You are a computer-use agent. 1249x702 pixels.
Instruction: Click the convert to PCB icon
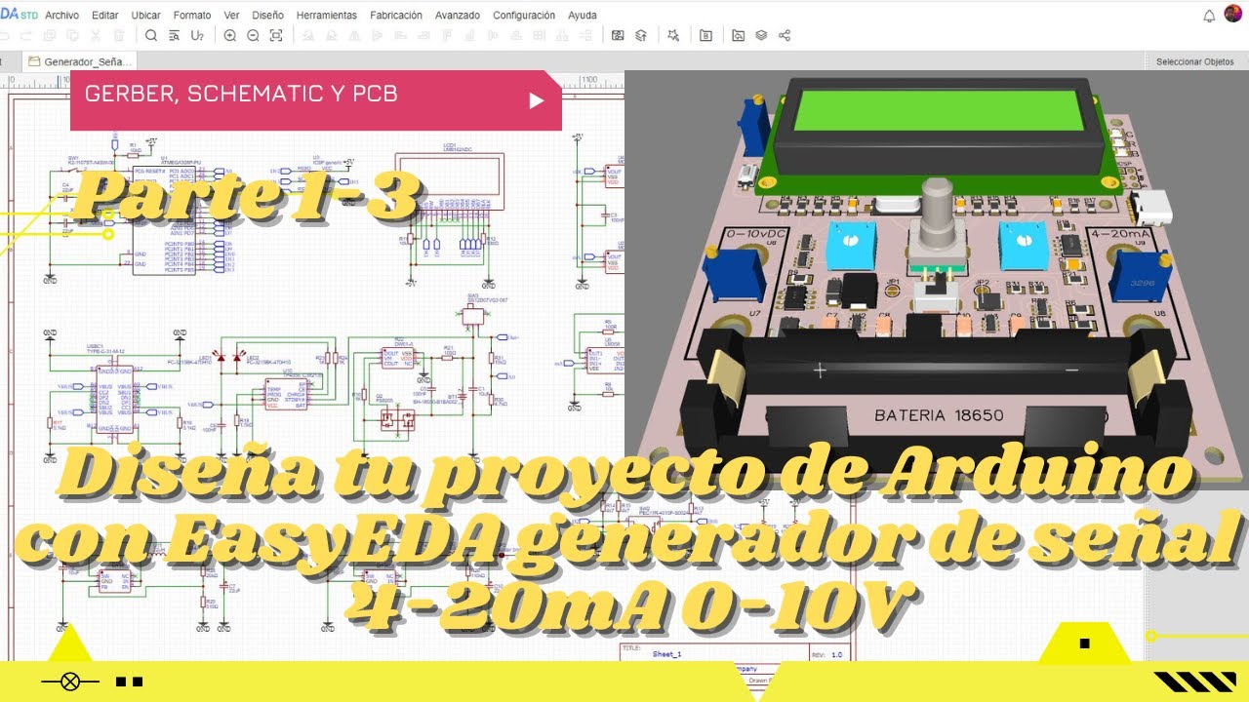[641, 35]
